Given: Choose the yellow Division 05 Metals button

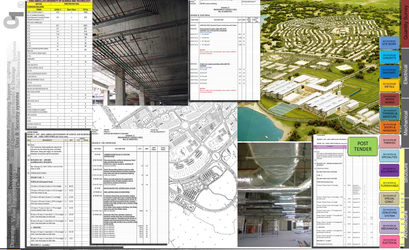Looking at the screenshot, I should 389,85.
